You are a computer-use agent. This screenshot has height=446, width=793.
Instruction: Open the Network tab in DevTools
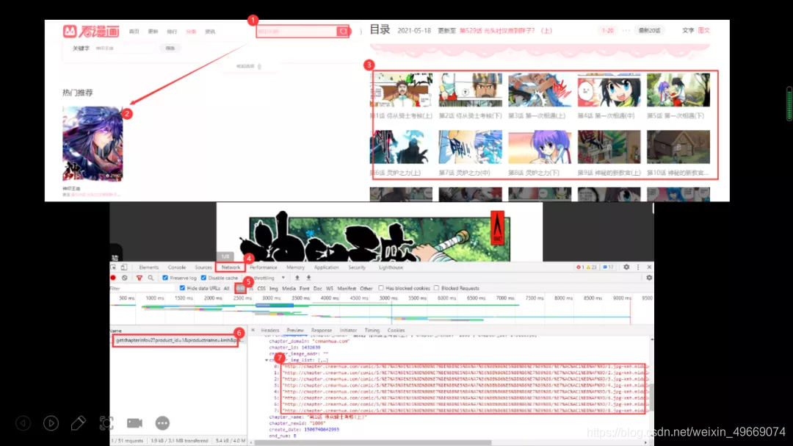(x=231, y=267)
